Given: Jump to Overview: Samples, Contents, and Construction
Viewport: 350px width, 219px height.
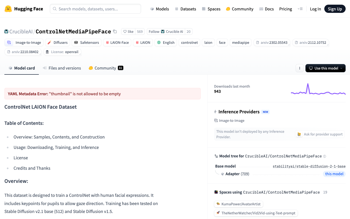Looking at the screenshot, I should (59, 137).
